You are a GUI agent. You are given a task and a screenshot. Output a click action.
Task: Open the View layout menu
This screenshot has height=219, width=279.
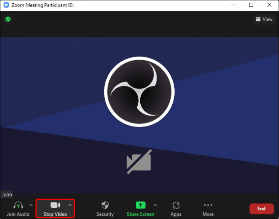(264, 19)
